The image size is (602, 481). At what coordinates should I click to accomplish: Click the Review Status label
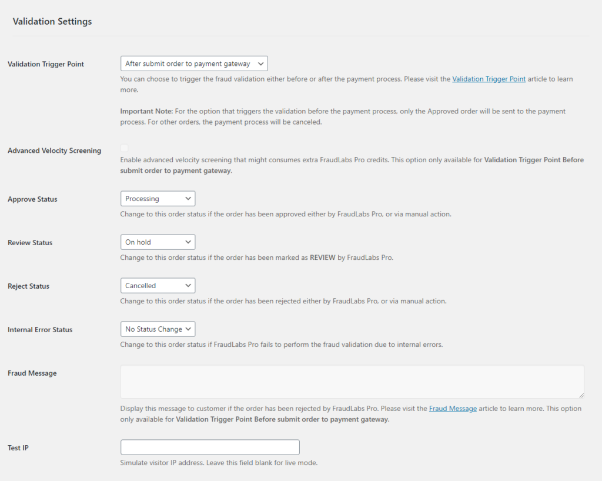[30, 243]
